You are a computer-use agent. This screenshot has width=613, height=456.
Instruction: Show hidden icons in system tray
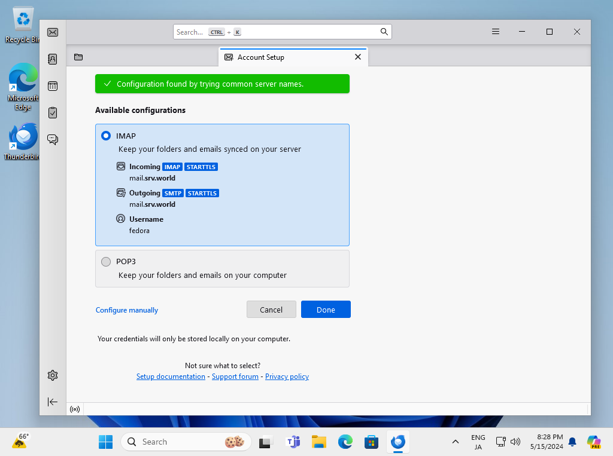pos(456,442)
